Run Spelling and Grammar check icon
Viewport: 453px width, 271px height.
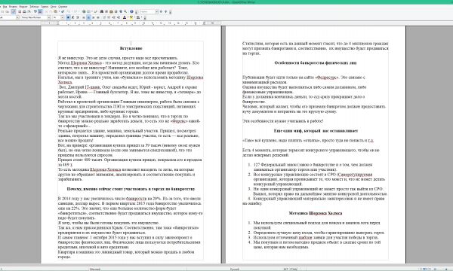tap(35, 11)
